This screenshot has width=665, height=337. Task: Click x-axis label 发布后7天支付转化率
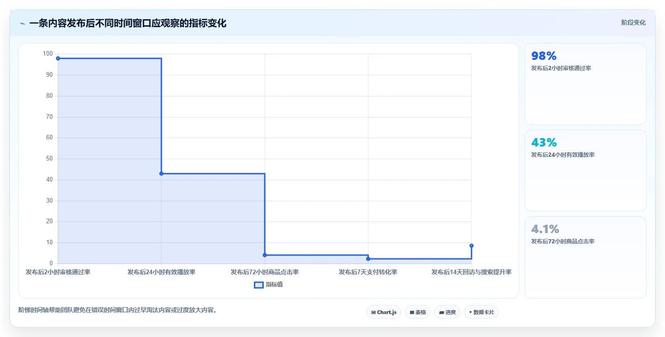368,272
